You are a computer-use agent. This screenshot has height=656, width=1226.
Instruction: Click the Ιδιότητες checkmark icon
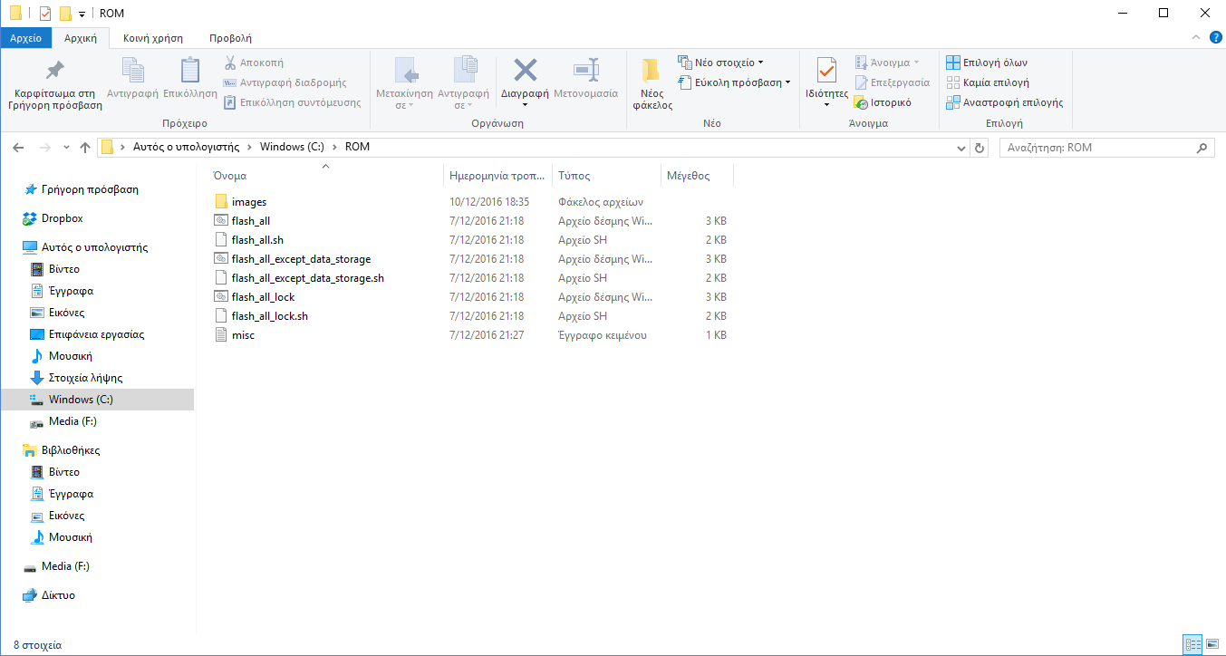(x=826, y=71)
